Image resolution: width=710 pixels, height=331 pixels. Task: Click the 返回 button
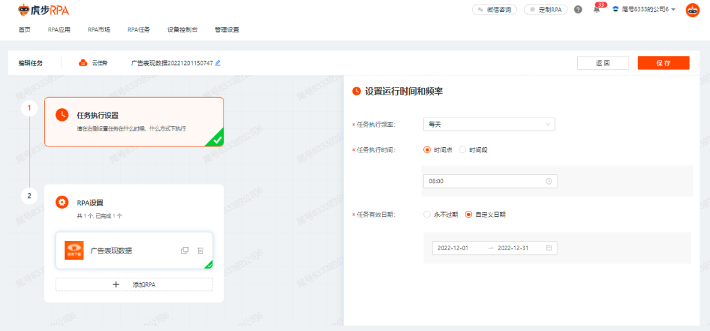coord(603,63)
